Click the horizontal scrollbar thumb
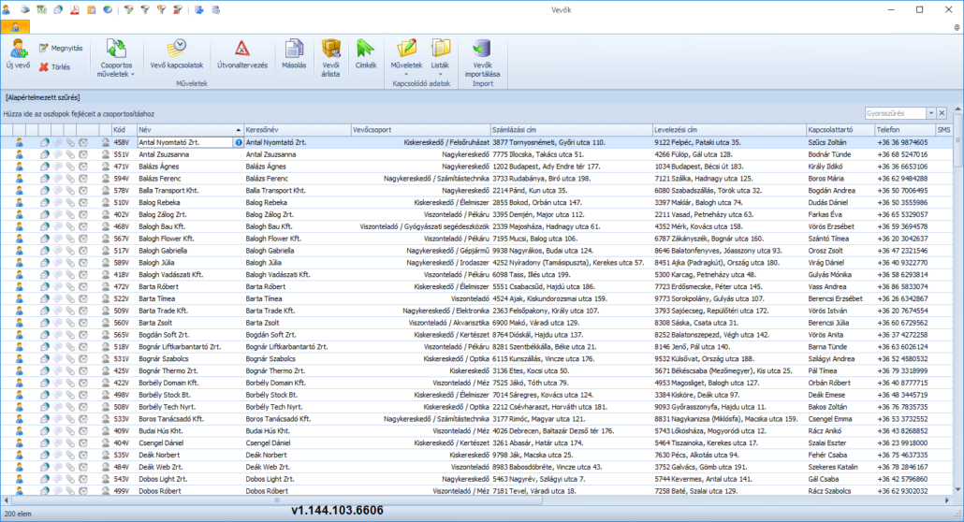Viewport: 964px width, 522px height. [x=277, y=500]
